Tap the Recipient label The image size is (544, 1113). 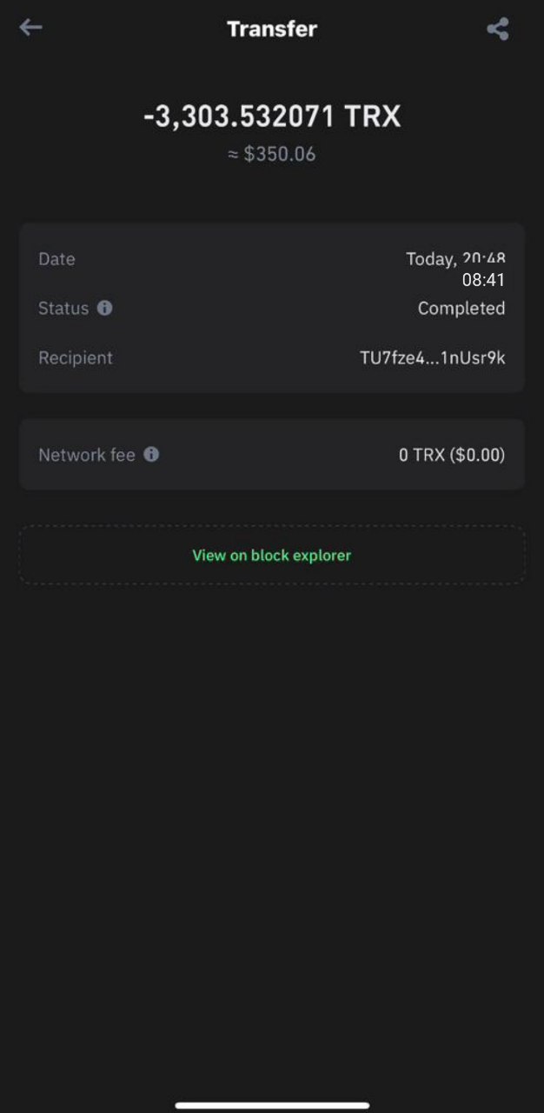pyautogui.click(x=76, y=357)
